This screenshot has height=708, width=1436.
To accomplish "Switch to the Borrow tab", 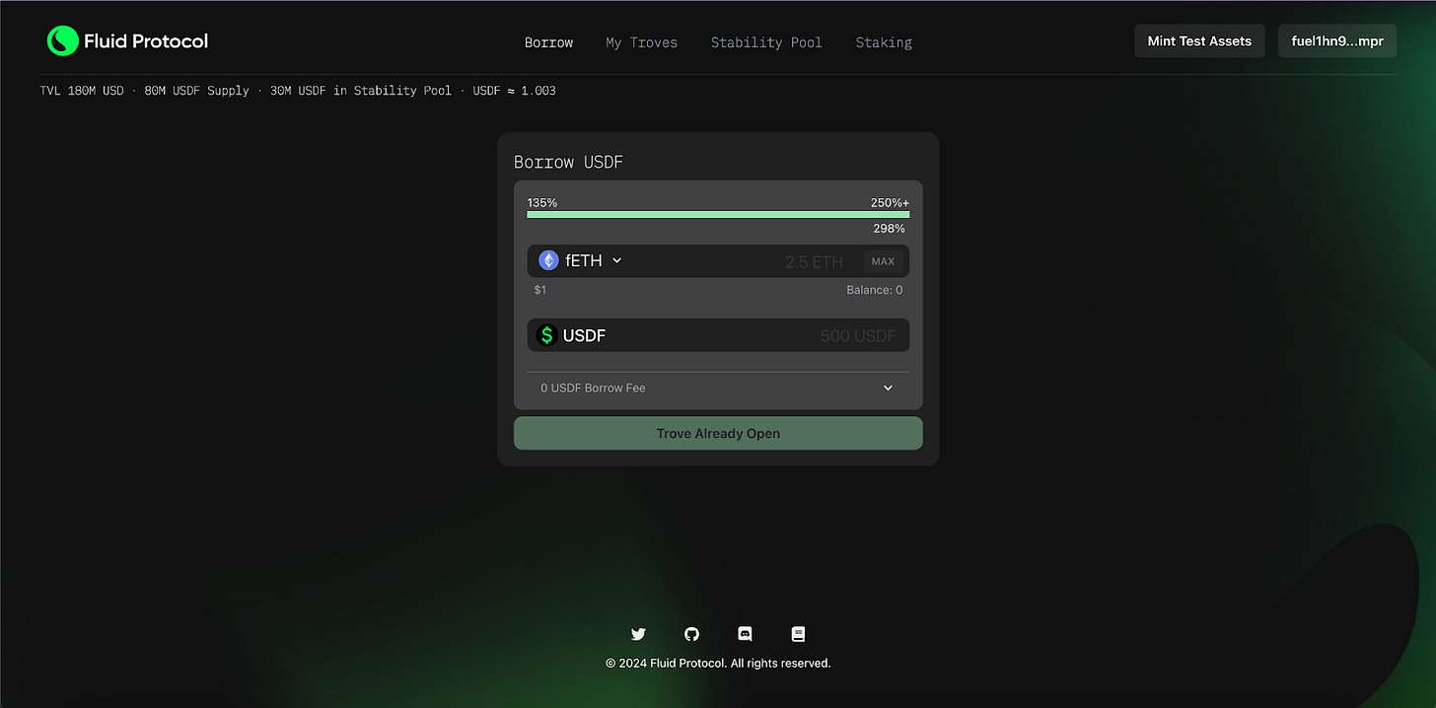I will (548, 42).
